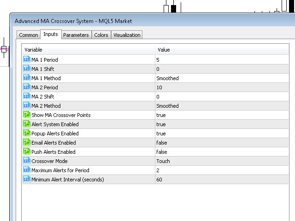
Task: Select the MA 2 Period row label
Action: tap(45, 87)
